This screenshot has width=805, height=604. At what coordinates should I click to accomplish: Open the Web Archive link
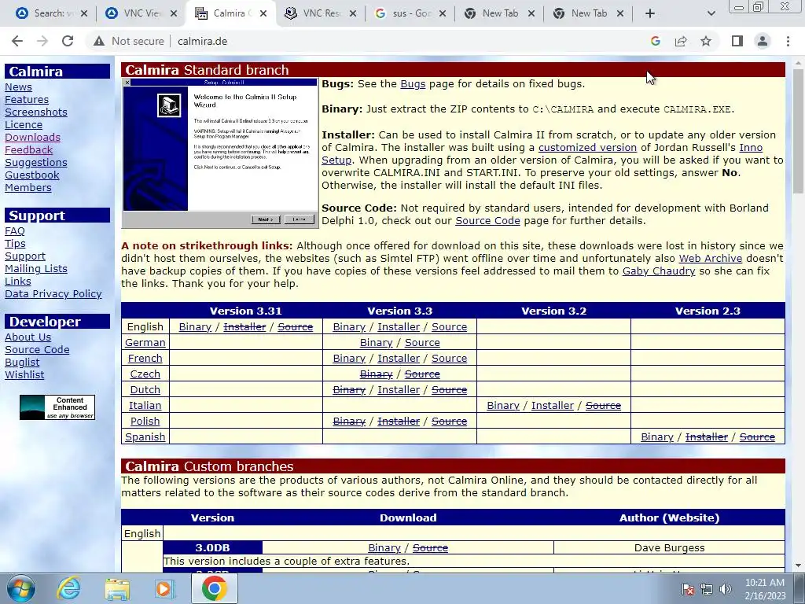[711, 258]
